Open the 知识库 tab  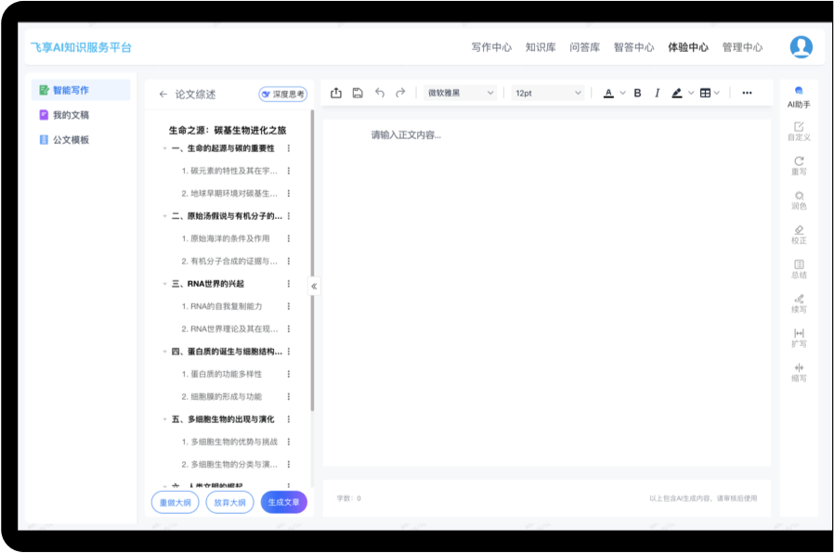tap(541, 47)
